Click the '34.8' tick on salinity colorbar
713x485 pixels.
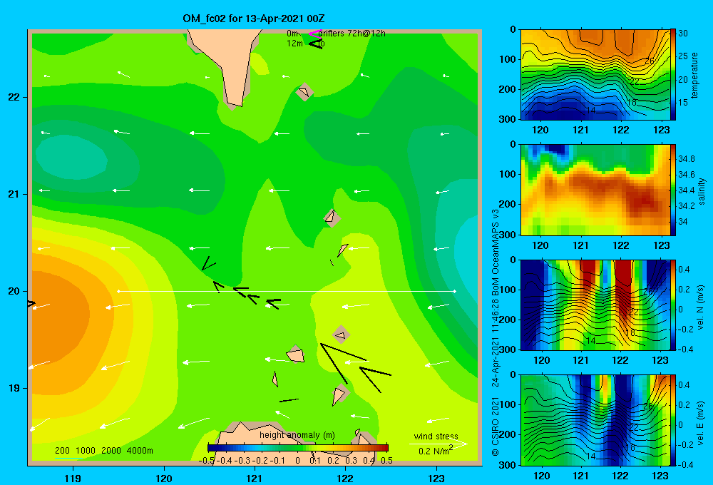click(686, 159)
